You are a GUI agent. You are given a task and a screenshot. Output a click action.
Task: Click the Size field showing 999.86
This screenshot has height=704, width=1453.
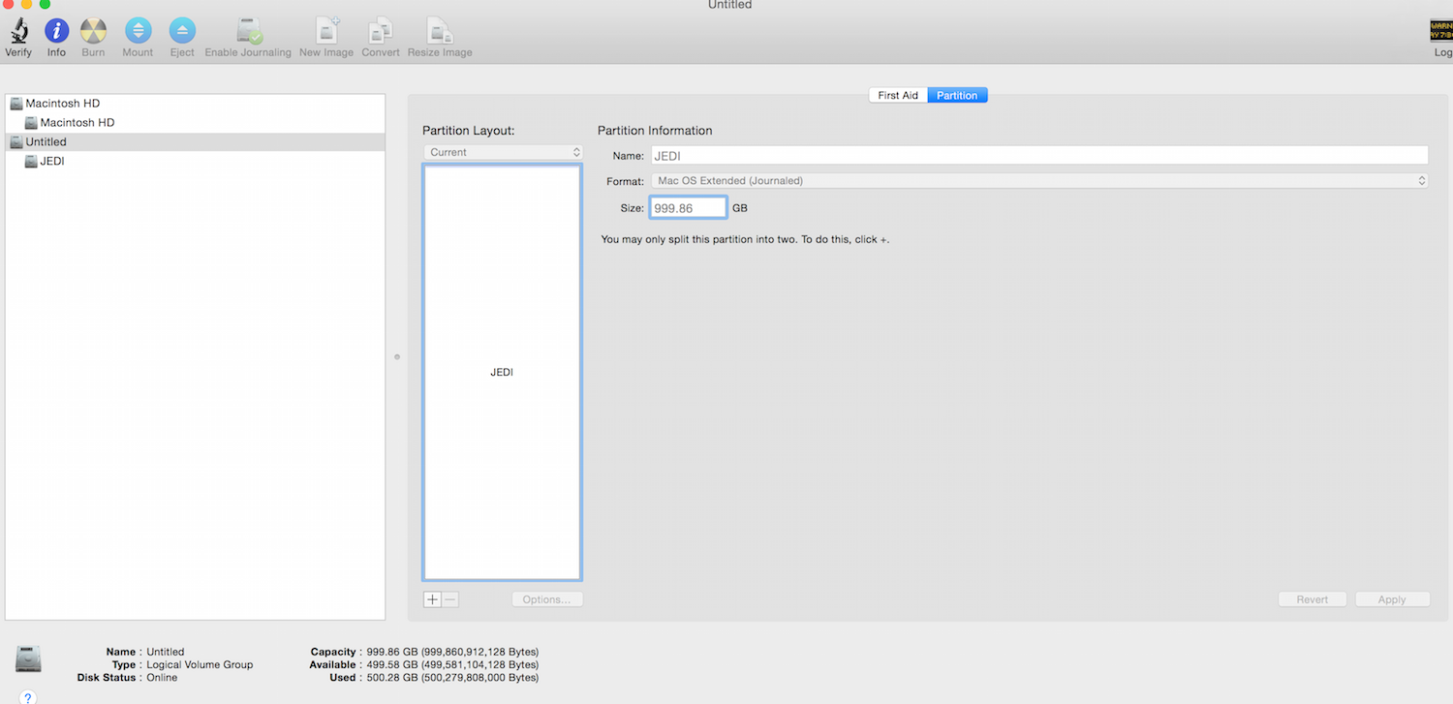coord(688,207)
